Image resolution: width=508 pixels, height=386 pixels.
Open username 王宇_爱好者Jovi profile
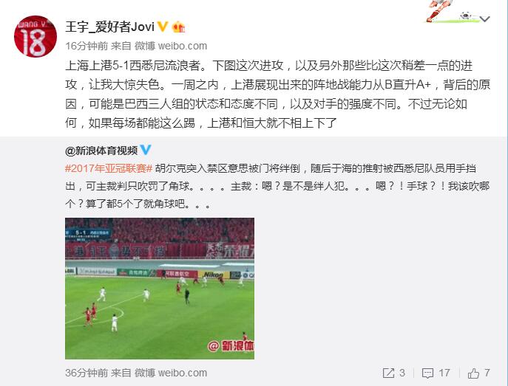tap(110, 27)
